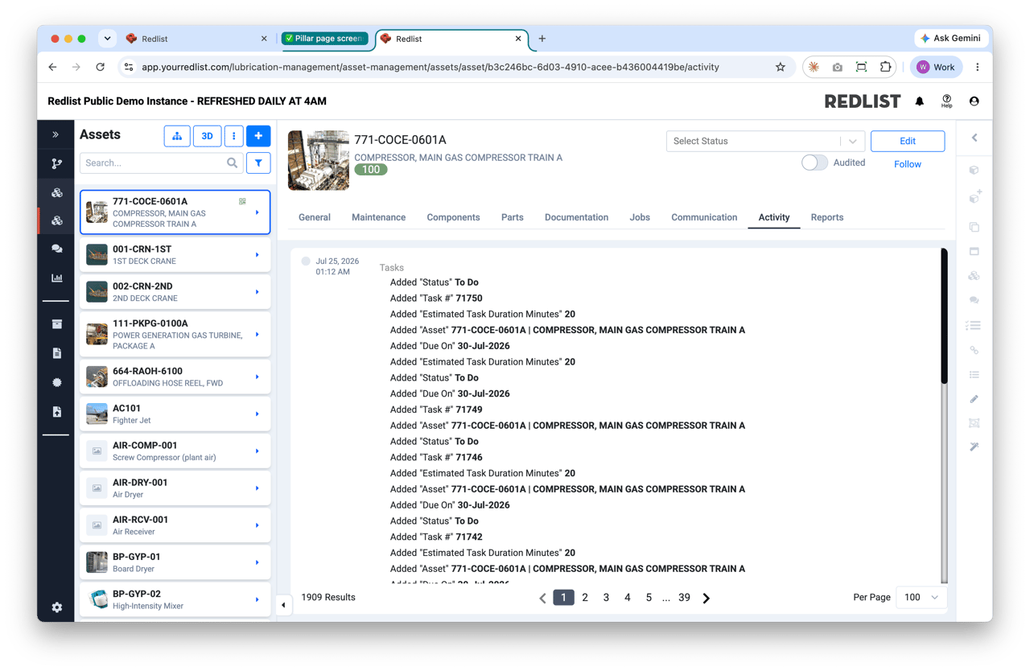Click the pencil edit icon in right panel

point(974,398)
